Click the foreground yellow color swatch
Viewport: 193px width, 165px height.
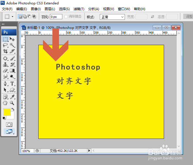pyautogui.click(x=7, y=112)
